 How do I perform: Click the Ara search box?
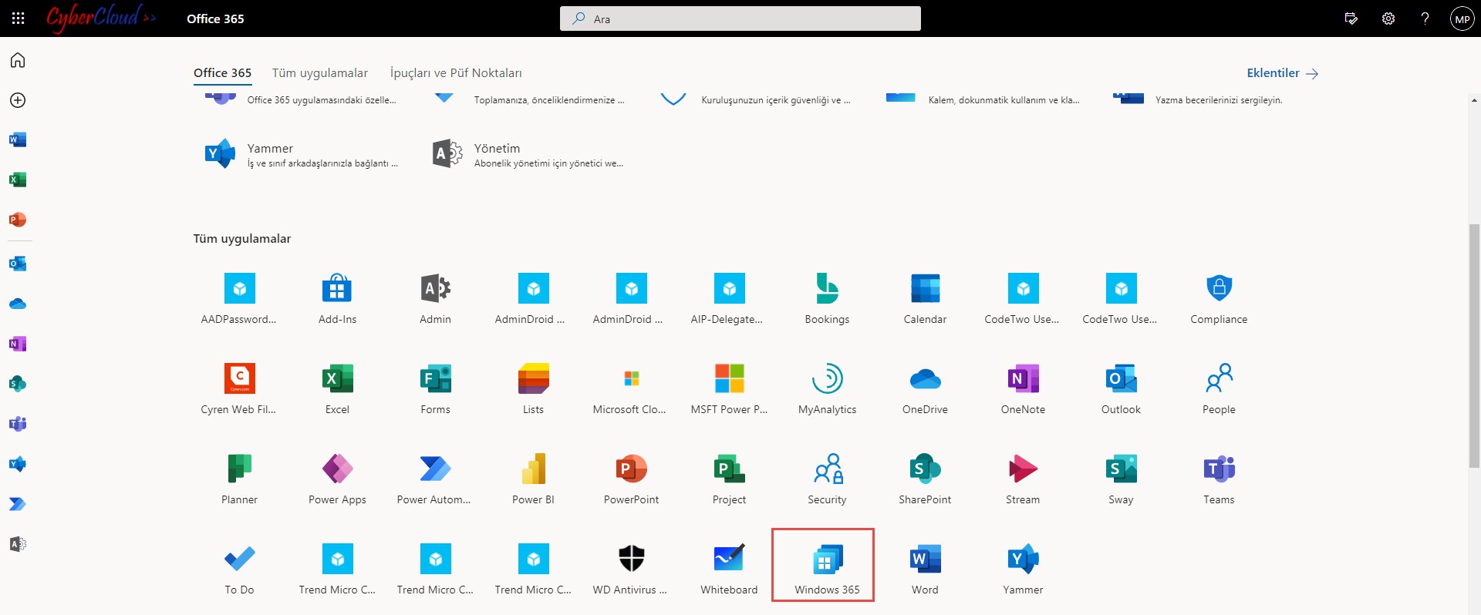click(x=740, y=18)
